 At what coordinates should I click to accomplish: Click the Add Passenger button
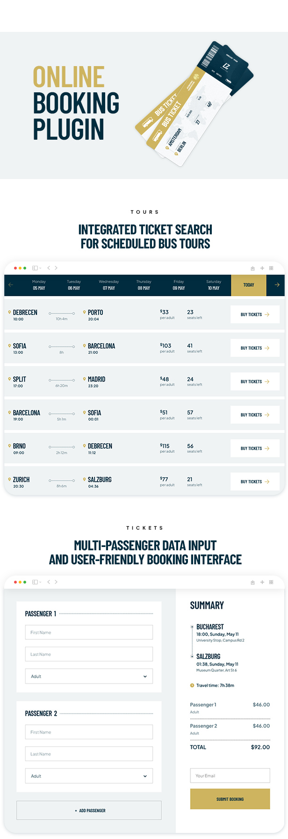(x=89, y=810)
